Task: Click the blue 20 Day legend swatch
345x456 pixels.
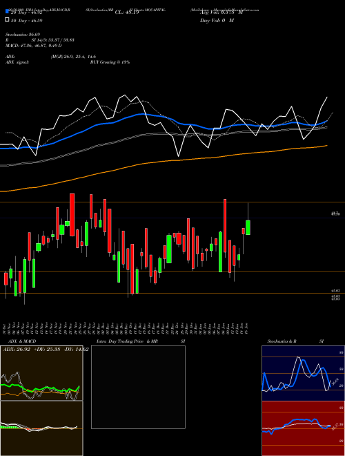Action: point(8,11)
